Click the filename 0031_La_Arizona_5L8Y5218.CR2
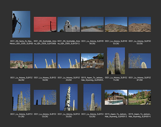 point(45,79)
